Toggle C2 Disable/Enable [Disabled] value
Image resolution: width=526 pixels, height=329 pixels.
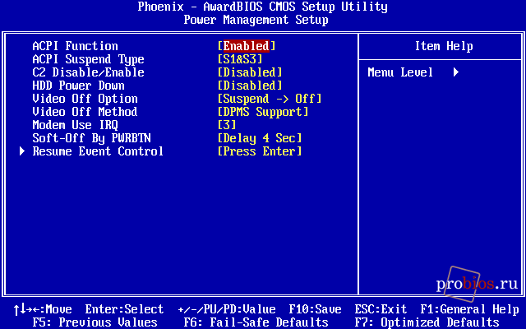[x=250, y=72]
